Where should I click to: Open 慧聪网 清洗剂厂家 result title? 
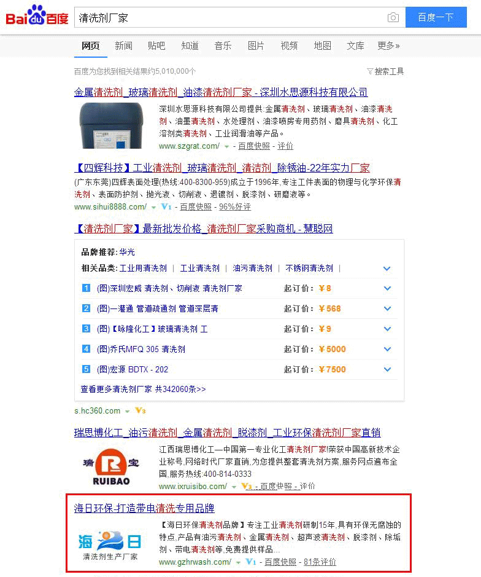tap(204, 229)
